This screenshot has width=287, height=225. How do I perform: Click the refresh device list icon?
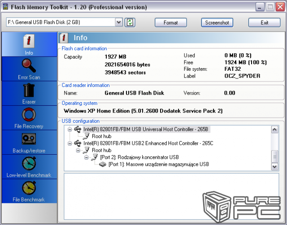tap(130, 22)
